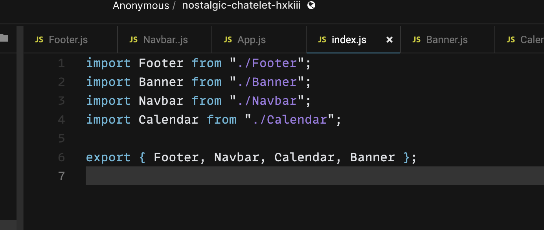Image resolution: width=544 pixels, height=230 pixels.
Task: Click the JS icon on Navbar..js tab
Action: [x=134, y=39]
